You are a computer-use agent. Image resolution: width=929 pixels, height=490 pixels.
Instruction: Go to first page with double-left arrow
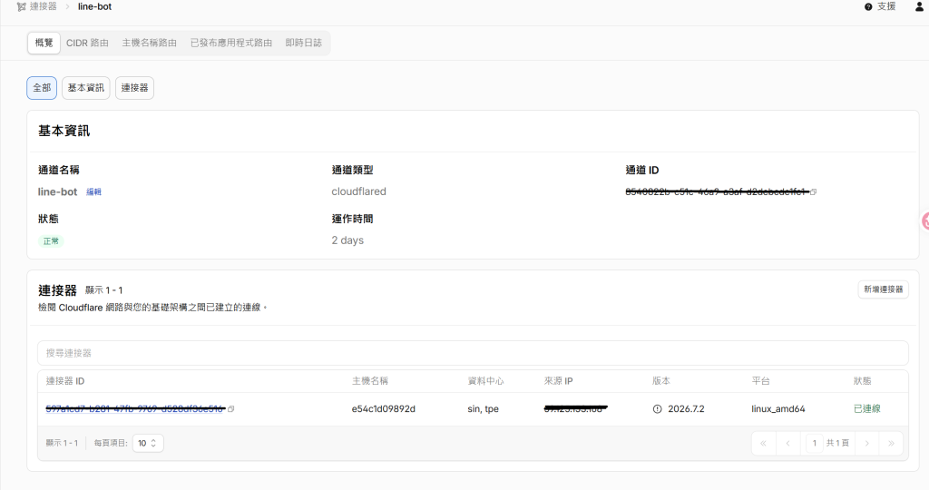(763, 443)
